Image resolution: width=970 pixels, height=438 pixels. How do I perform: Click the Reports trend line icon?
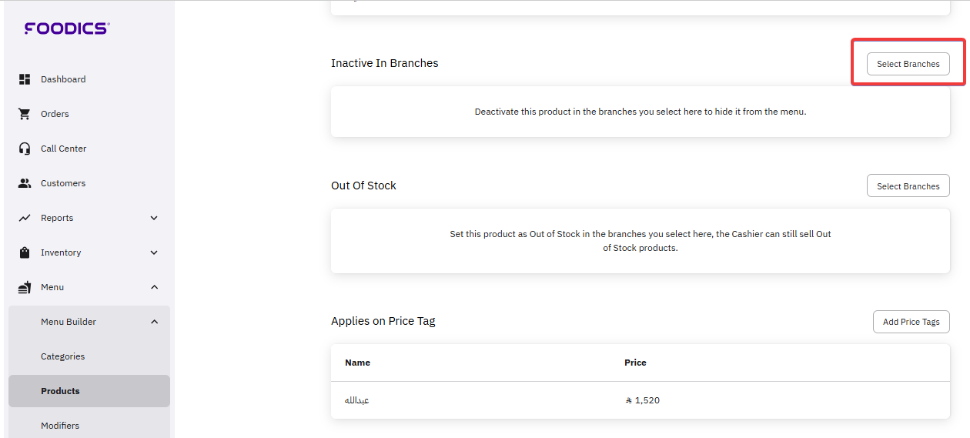25,218
